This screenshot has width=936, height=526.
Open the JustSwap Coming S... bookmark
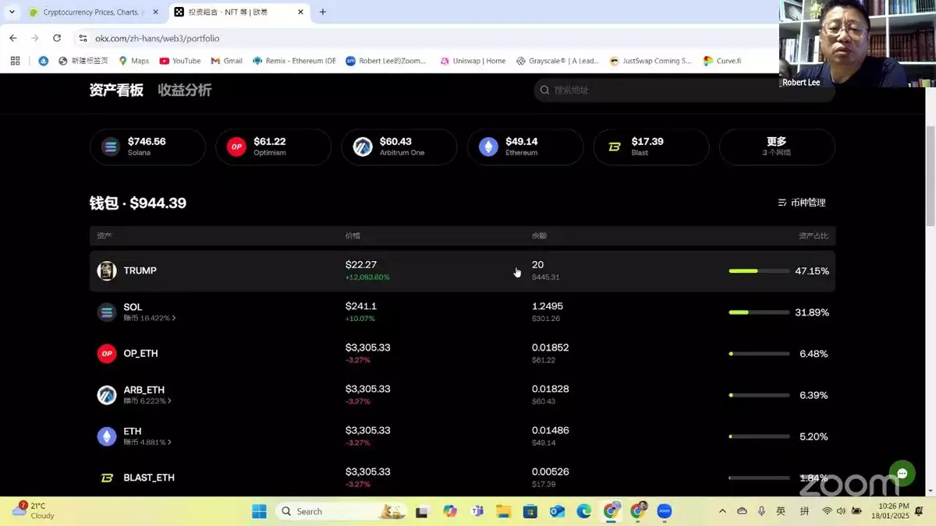click(x=651, y=61)
